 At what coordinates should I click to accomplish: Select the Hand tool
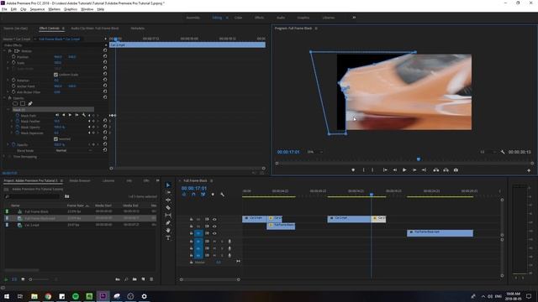point(168,230)
